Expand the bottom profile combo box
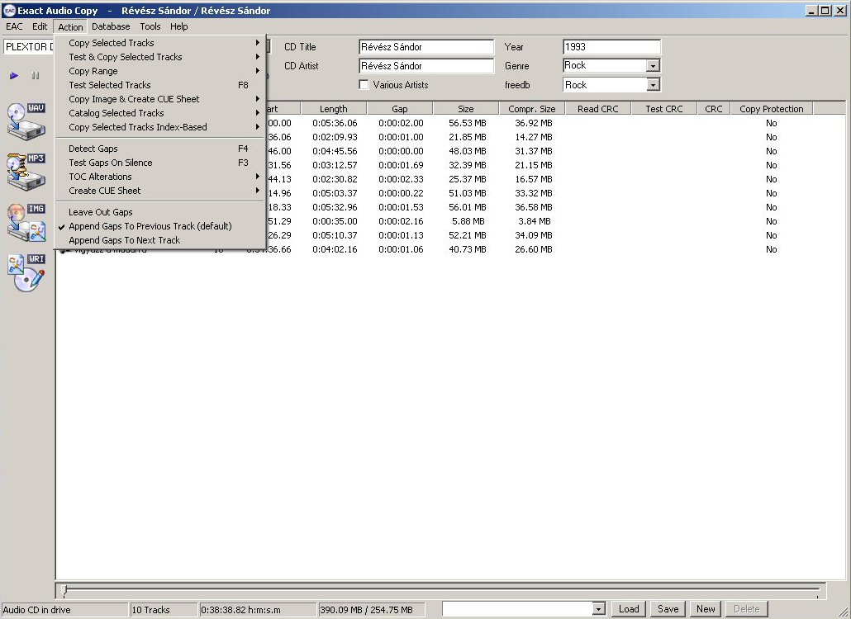This screenshot has width=851, height=619. click(599, 609)
